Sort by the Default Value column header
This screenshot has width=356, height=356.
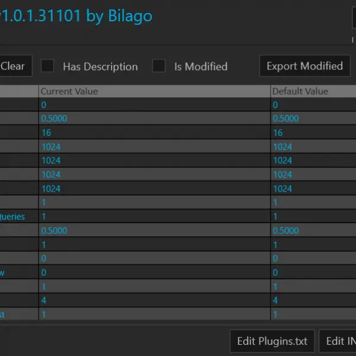point(313,91)
